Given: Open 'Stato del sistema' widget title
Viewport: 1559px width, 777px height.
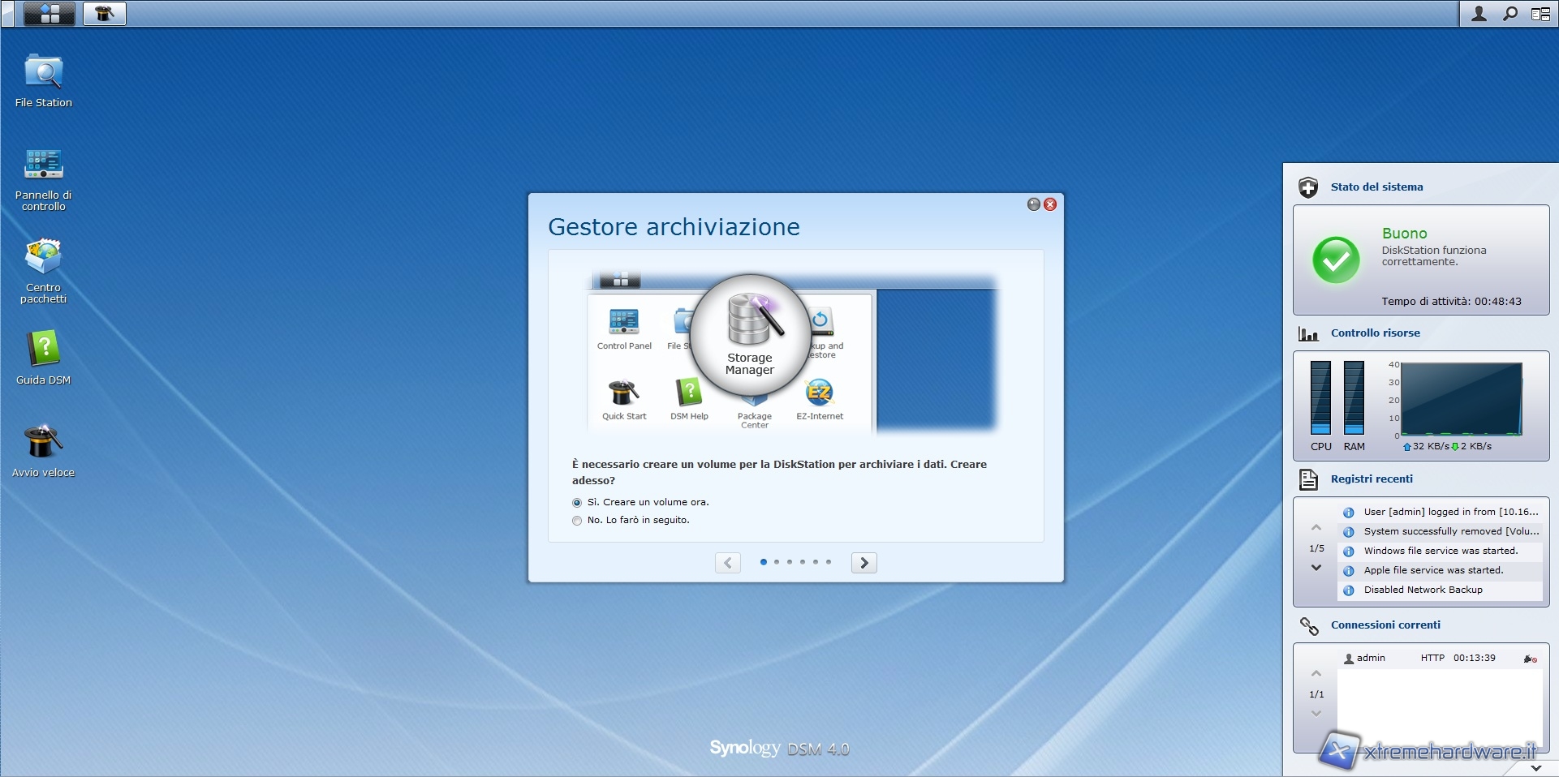Looking at the screenshot, I should point(1376,187).
